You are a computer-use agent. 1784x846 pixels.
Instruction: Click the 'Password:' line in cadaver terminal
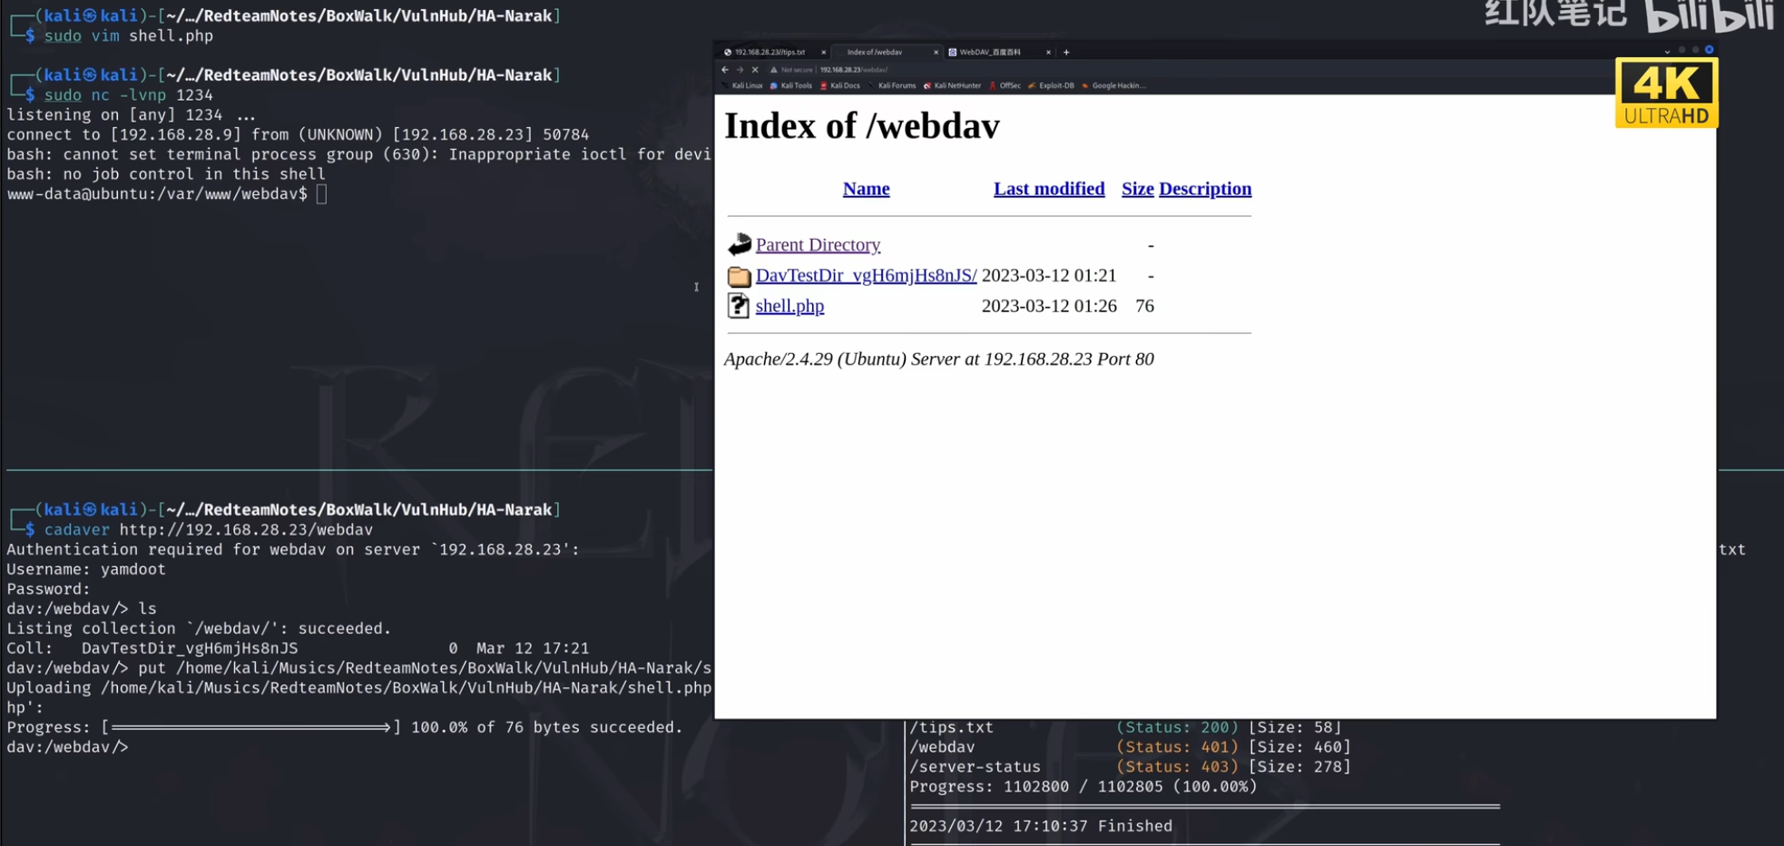click(x=48, y=589)
